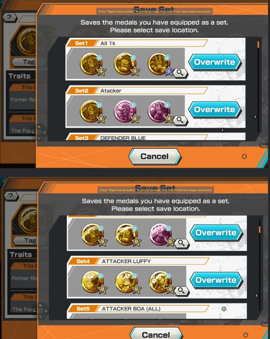
Task: Click the Set2 Atacker name field
Action: 151,91
